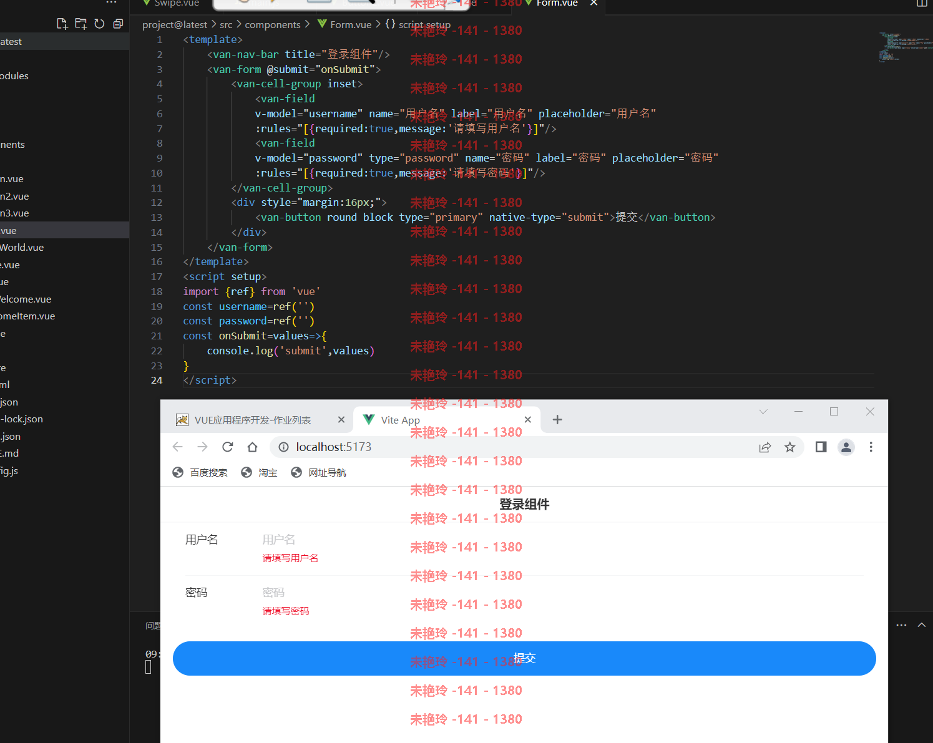This screenshot has width=933, height=743.
Task: Open the n3.vue file in explorer
Action: [x=14, y=213]
